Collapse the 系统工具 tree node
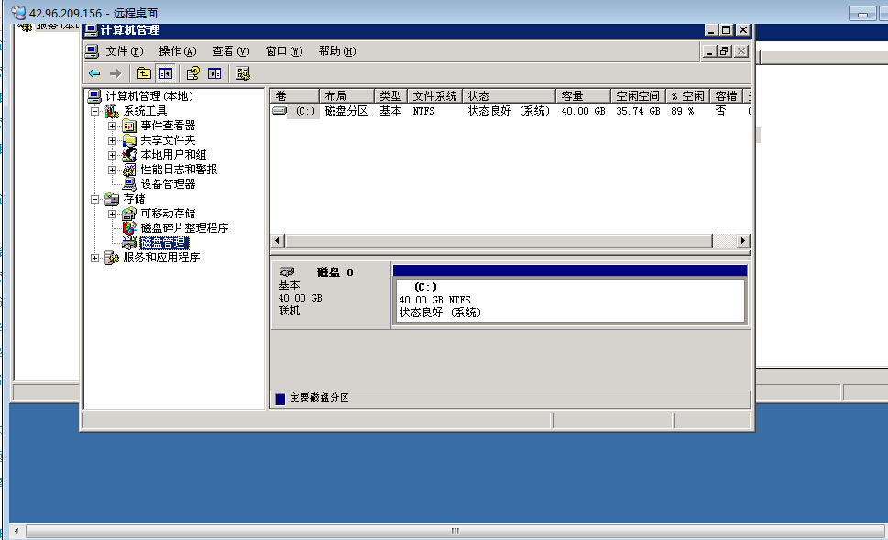 point(95,111)
